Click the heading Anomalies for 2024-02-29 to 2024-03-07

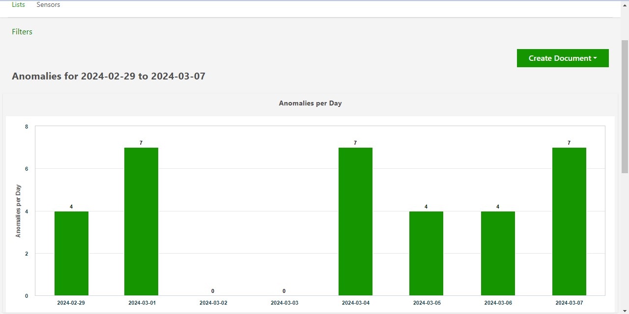pyautogui.click(x=109, y=76)
